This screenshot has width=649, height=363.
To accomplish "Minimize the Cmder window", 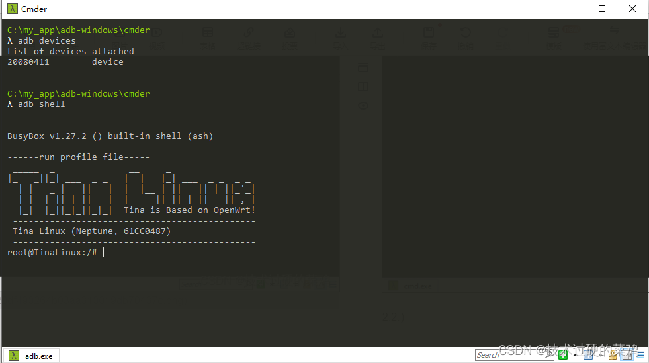I will pyautogui.click(x=573, y=9).
